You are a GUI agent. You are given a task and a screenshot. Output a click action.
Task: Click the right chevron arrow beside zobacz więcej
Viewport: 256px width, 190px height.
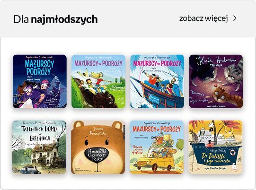tap(235, 18)
